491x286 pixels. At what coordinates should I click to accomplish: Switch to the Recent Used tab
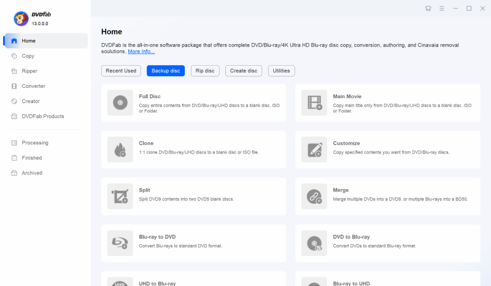pyautogui.click(x=121, y=71)
